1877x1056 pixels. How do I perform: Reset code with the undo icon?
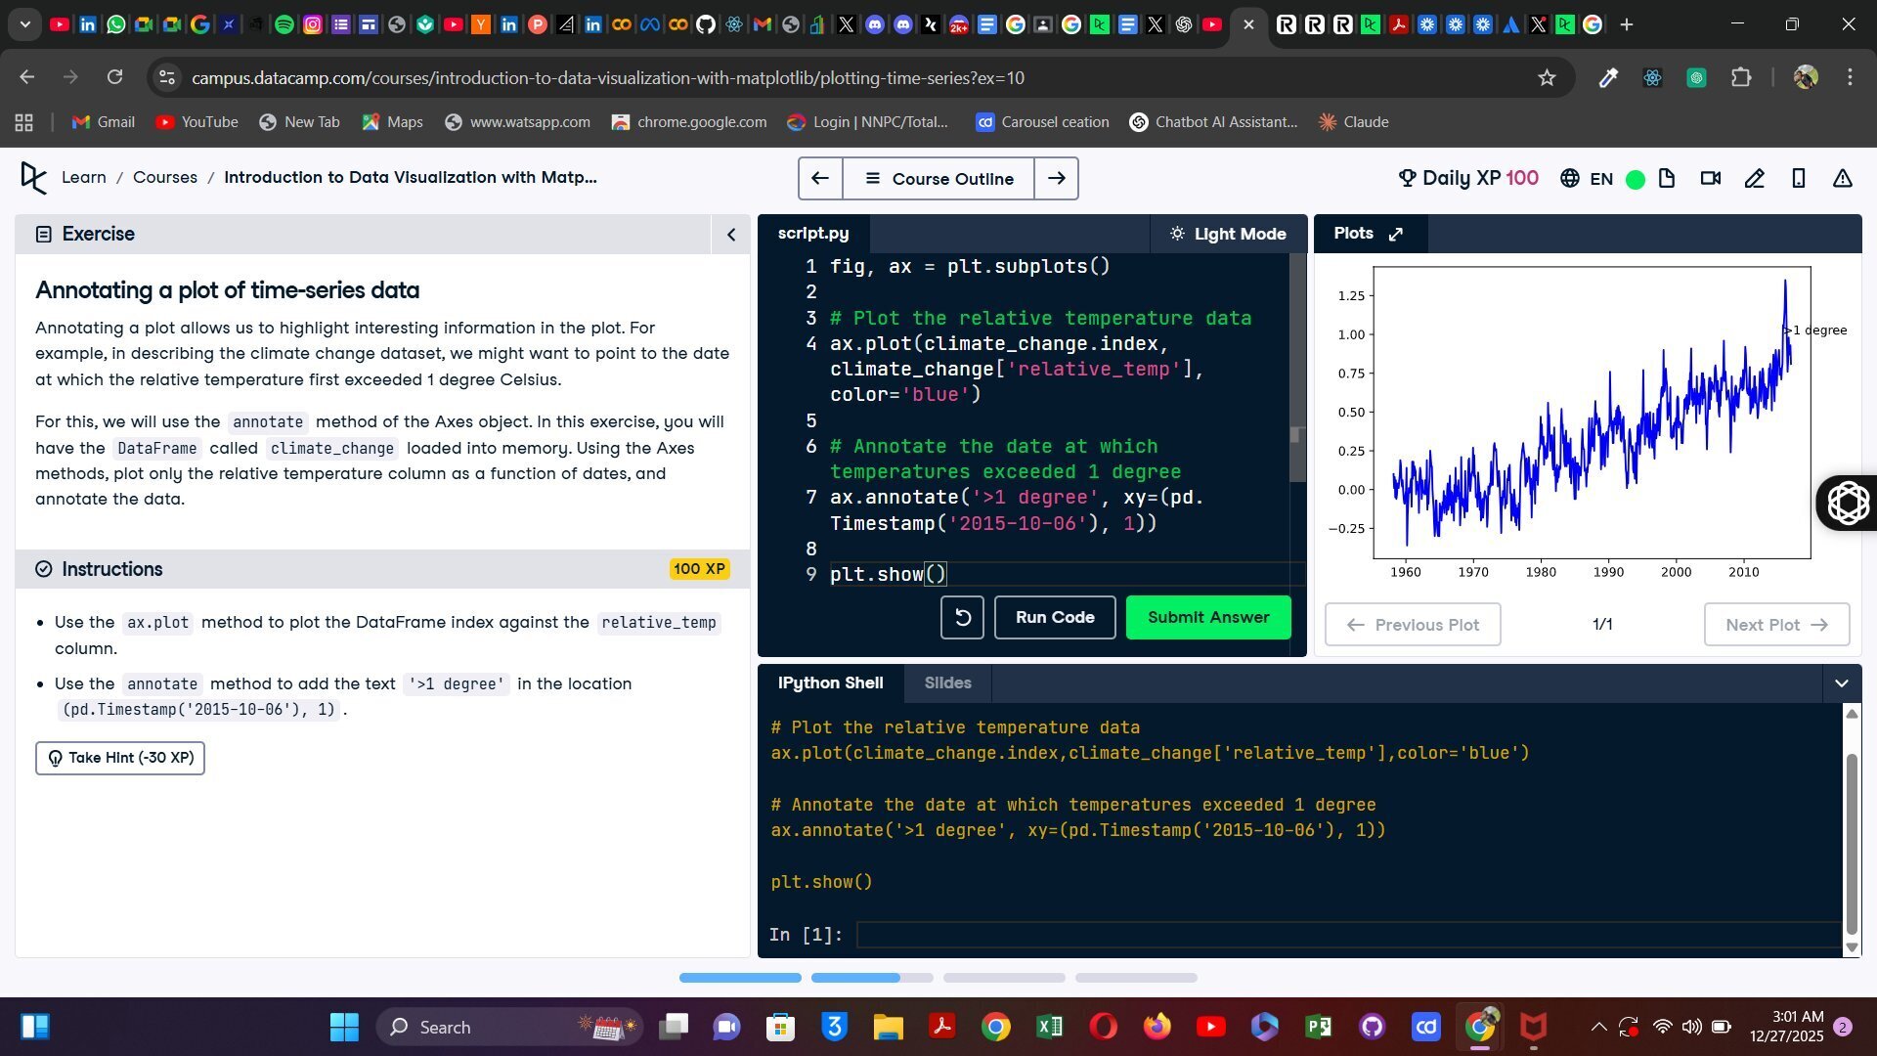pyautogui.click(x=962, y=618)
